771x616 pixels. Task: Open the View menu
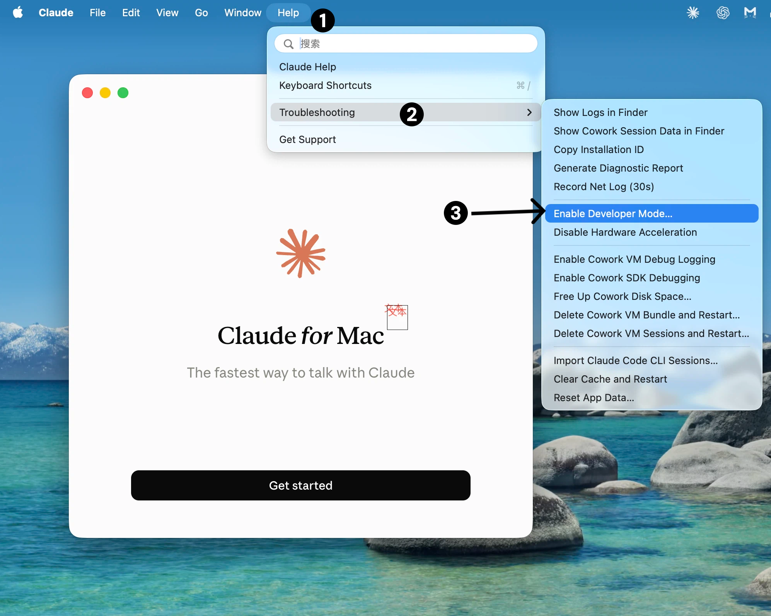(x=167, y=13)
